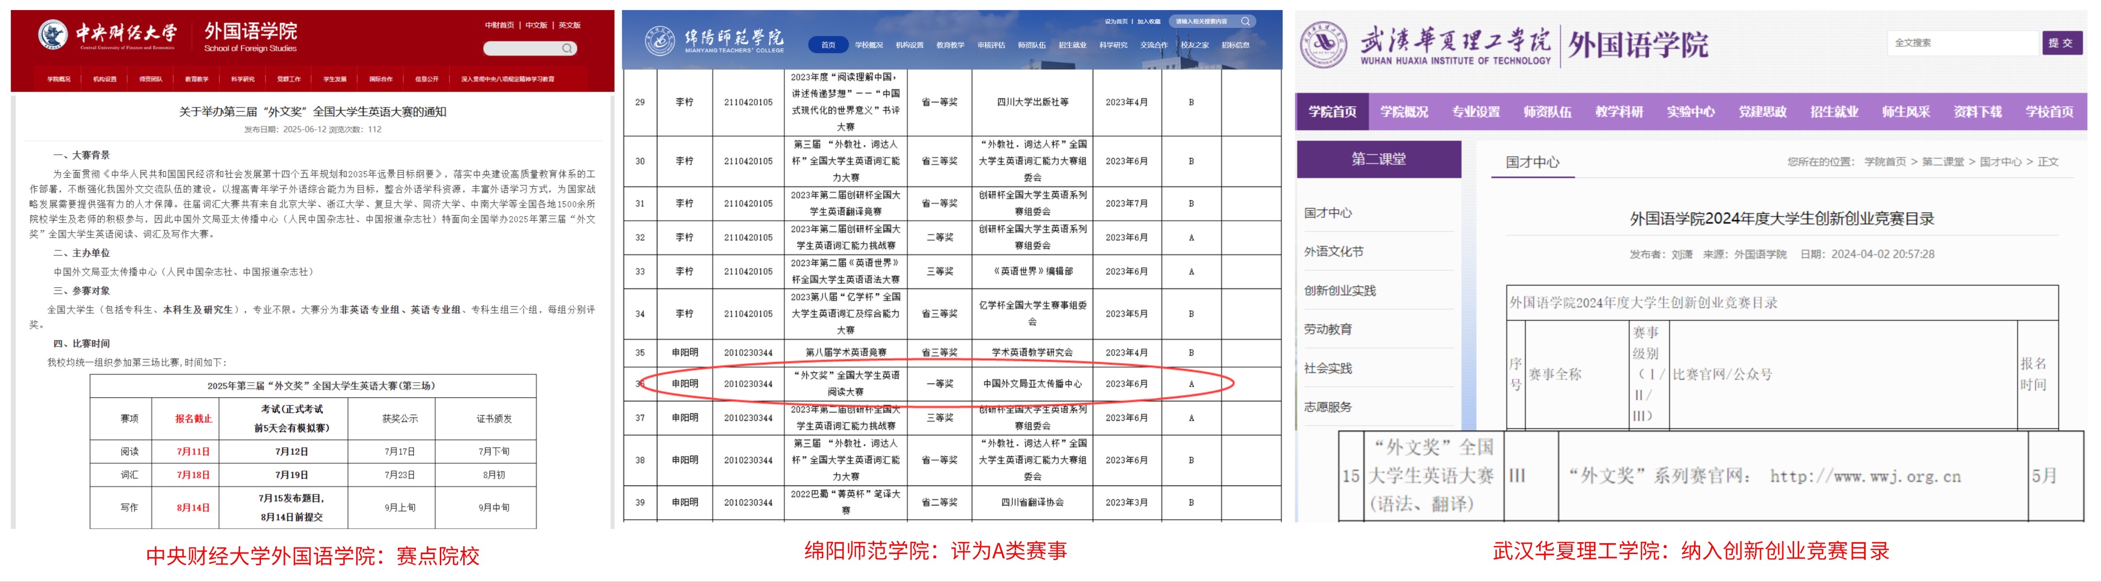Open the 中财首页 link in the red header
The image size is (2101, 582).
click(499, 25)
